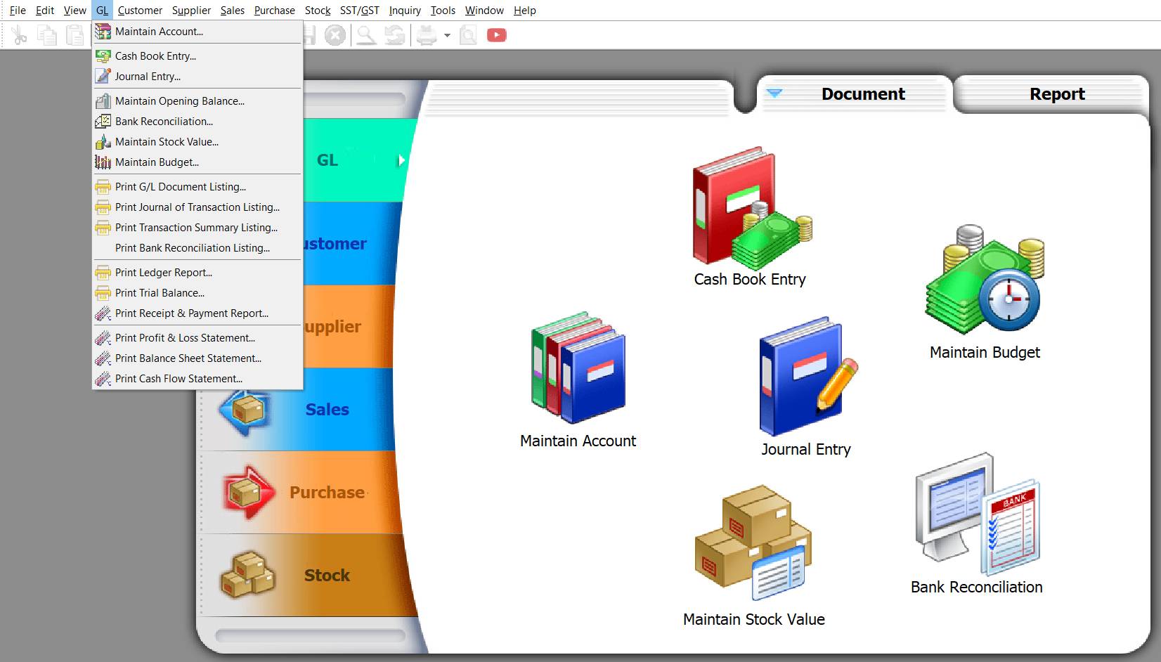Open the Inquiry menu
Screen dimensions: 1161x662
pyautogui.click(x=405, y=10)
